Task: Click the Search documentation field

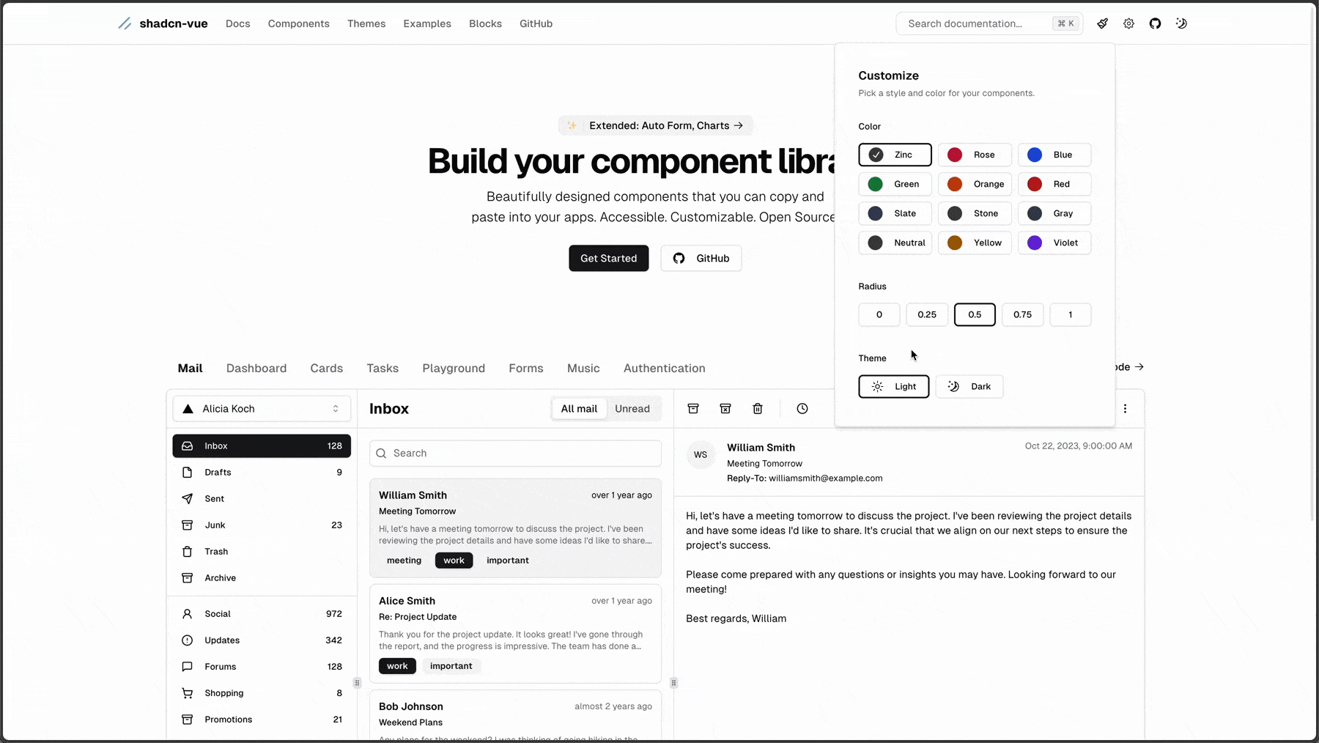Action: coord(989,23)
